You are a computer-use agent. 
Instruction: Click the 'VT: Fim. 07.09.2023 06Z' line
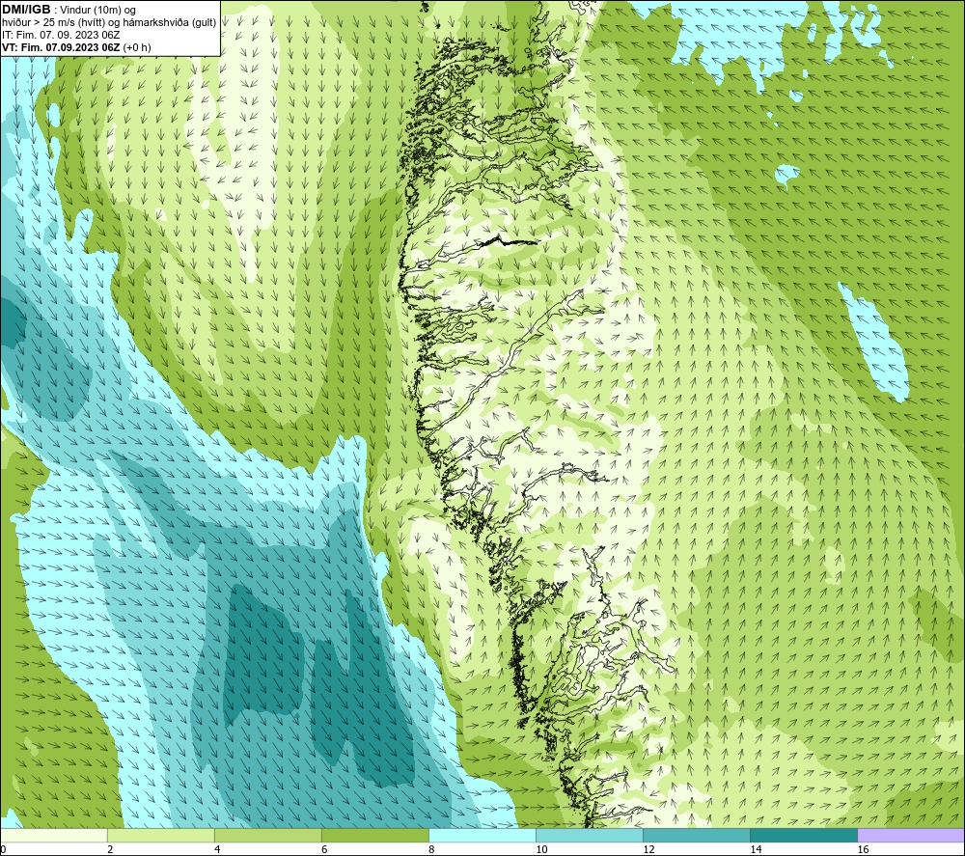pos(61,47)
